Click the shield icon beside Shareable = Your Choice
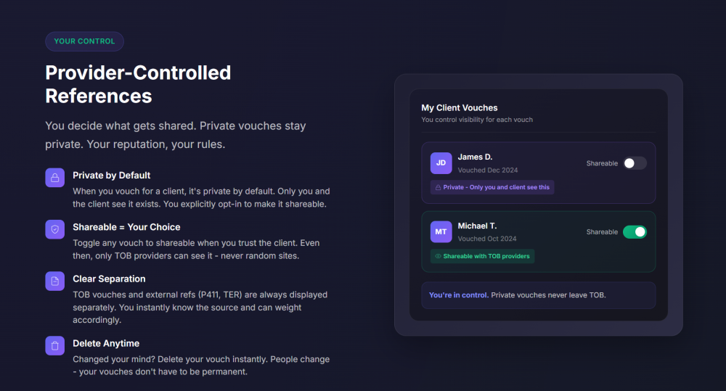Image resolution: width=726 pixels, height=391 pixels. point(54,229)
